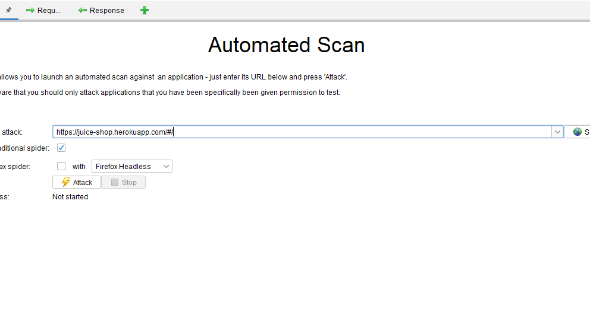Add a new tab with green plus
Viewport: 590px width, 331px height.
pos(145,11)
